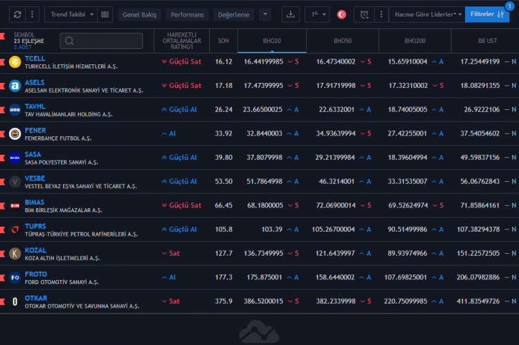Viewport: 519px width, 345px height.
Task: Open the OTKAR symbol link
Action: [36, 299]
